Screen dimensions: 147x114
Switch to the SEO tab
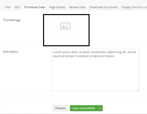(17, 7)
